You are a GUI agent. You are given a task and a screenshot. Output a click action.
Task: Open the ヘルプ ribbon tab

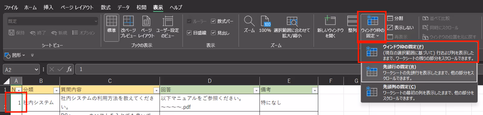point(176,8)
